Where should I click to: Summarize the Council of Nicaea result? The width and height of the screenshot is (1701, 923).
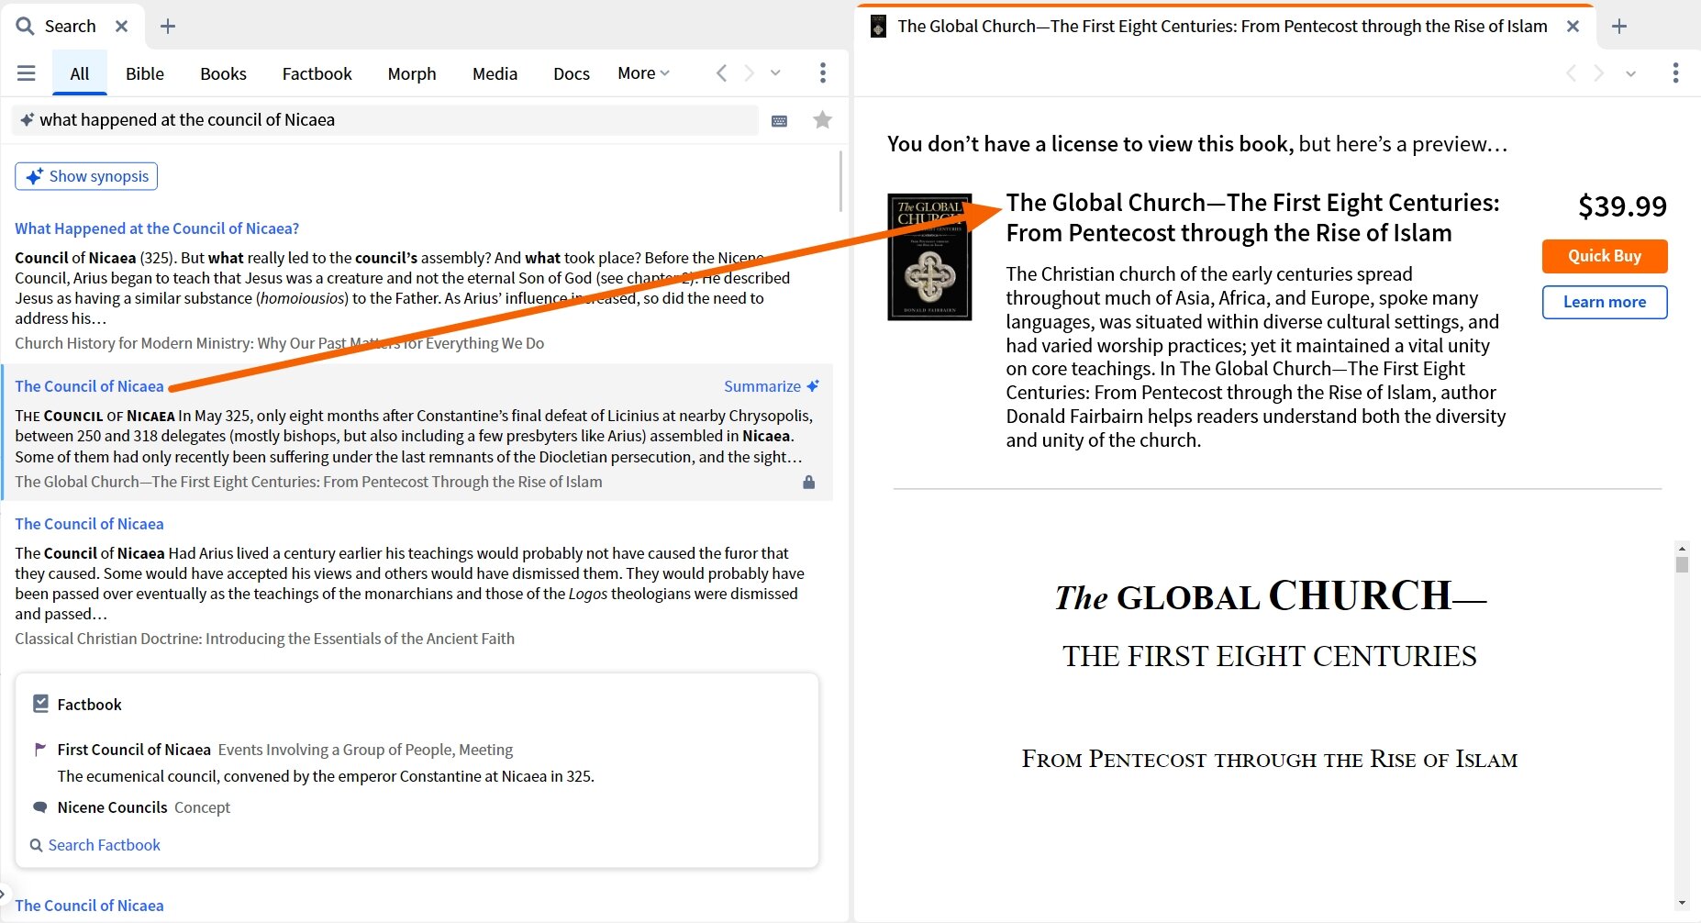point(771,386)
